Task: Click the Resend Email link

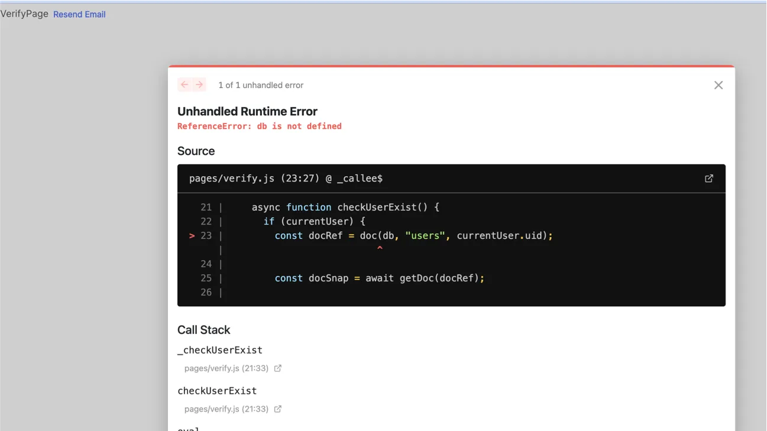Action: click(x=79, y=14)
